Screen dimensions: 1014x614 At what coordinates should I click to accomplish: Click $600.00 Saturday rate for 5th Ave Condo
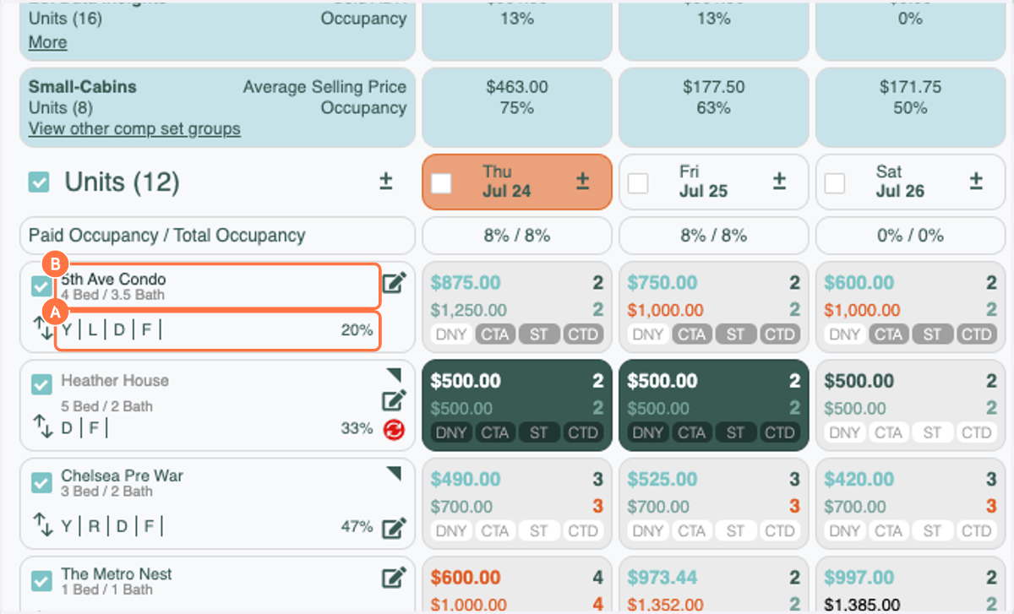859,283
